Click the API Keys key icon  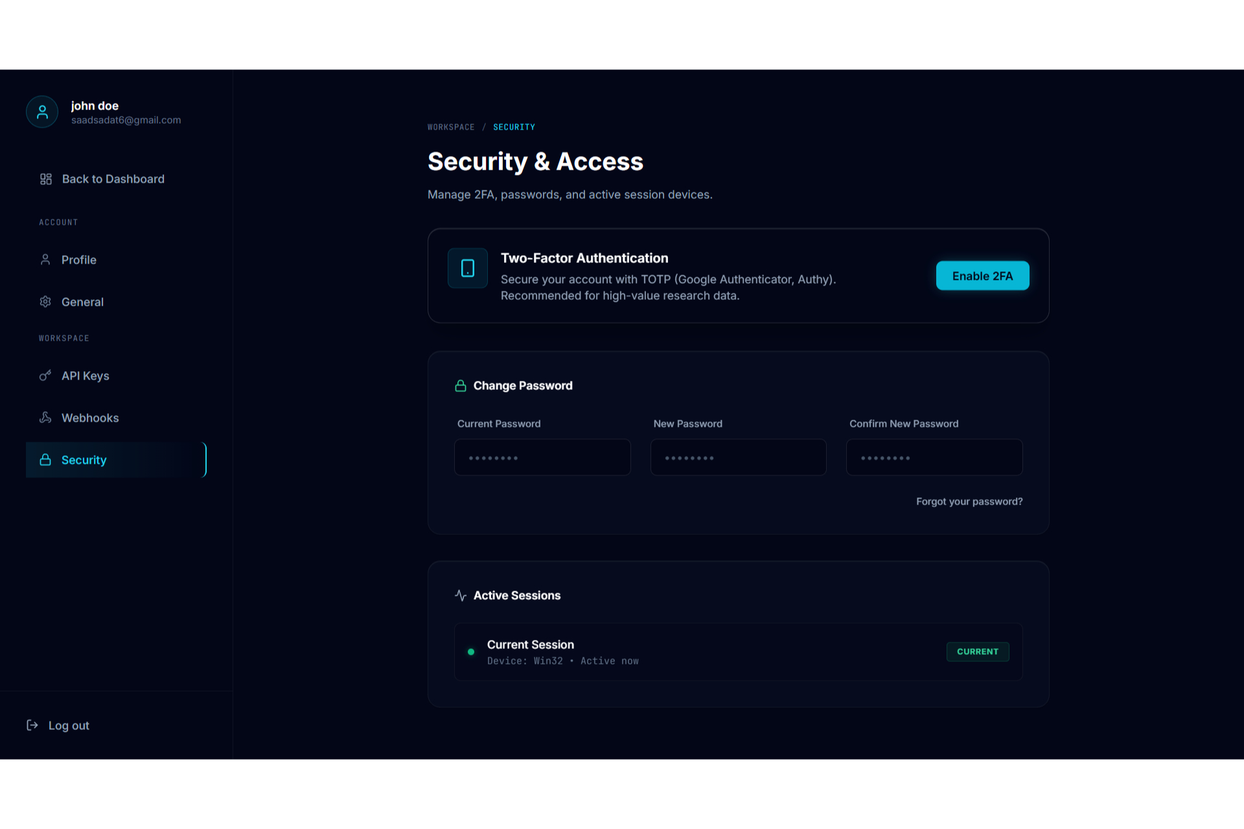[x=45, y=376]
